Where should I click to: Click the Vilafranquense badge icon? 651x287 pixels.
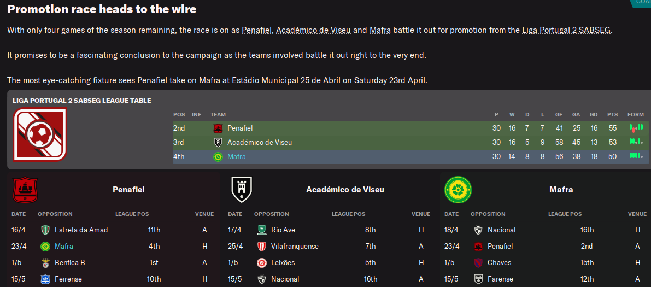(x=261, y=247)
